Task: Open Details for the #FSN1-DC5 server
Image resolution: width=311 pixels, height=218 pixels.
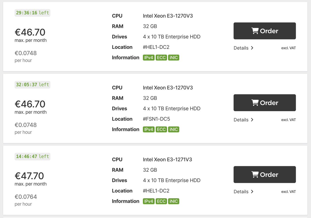Action: 243,120
